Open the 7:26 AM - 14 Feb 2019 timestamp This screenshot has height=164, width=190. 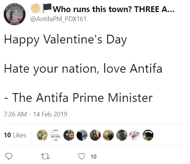[35, 114]
